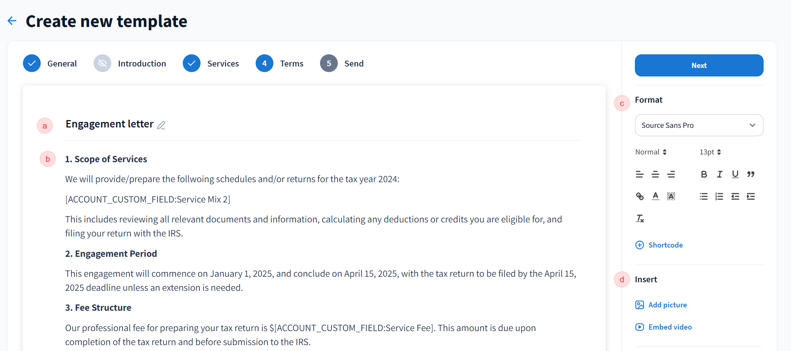Align text to the right

(x=671, y=174)
